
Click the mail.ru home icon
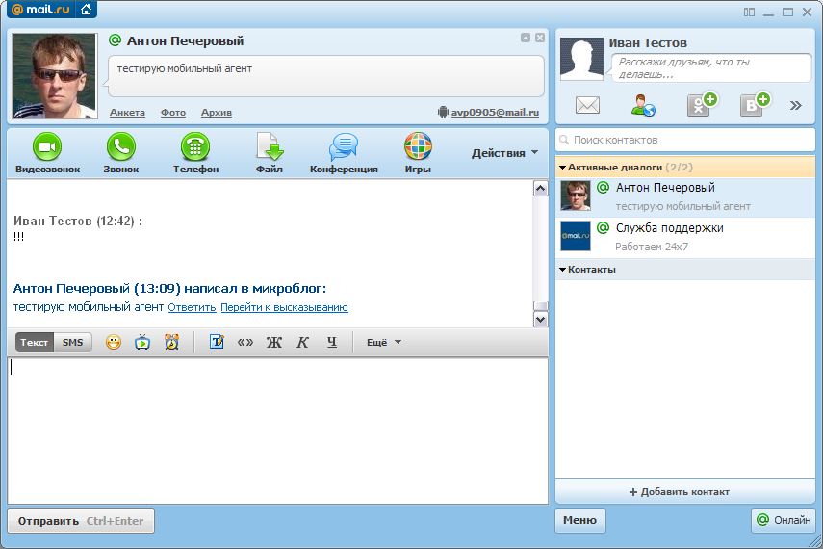point(87,10)
